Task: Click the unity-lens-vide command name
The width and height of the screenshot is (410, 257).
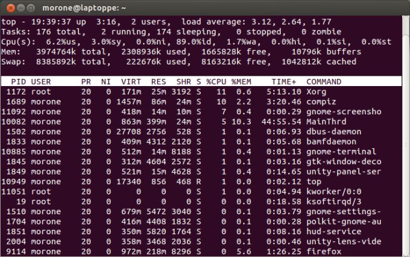Action: 344,241
